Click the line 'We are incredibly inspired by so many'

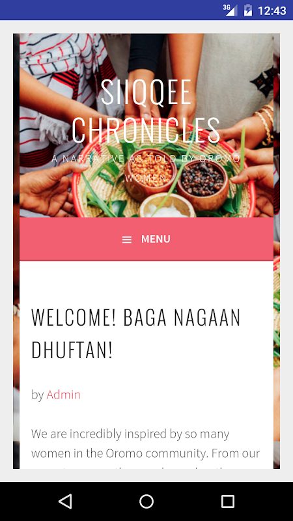(x=130, y=434)
